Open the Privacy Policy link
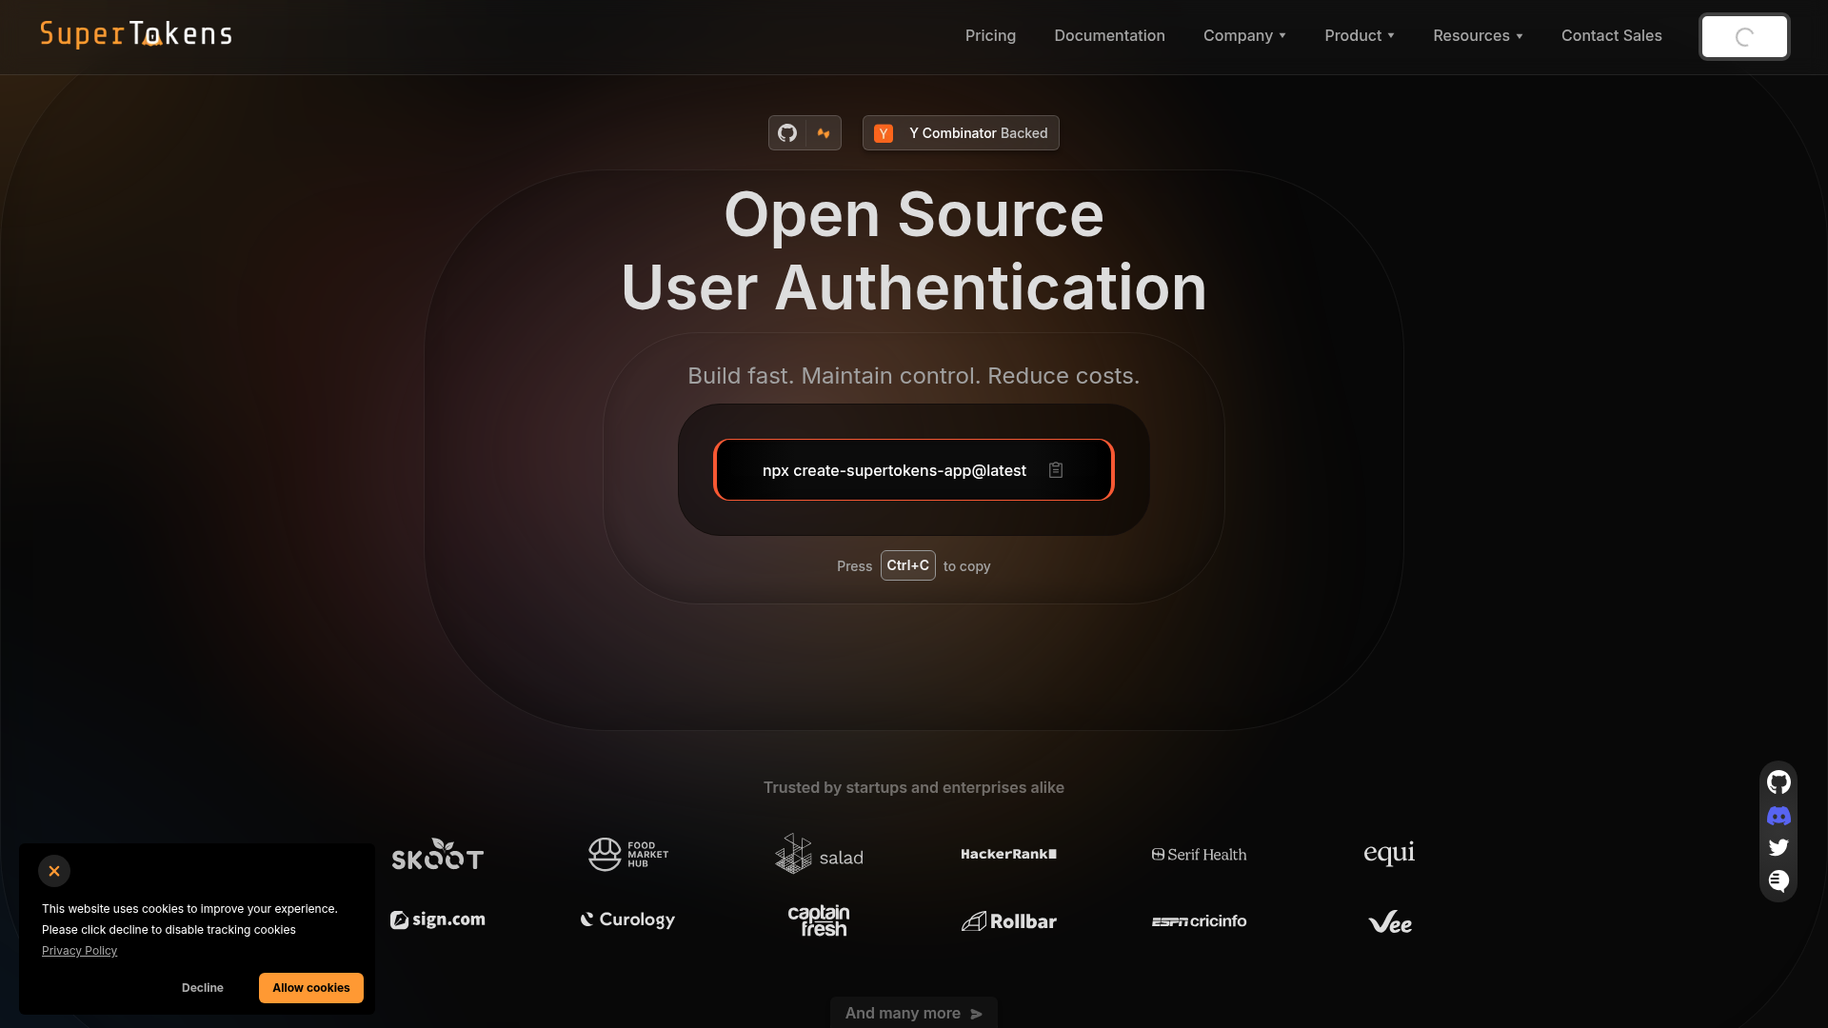The height and width of the screenshot is (1028, 1828). tap(79, 950)
